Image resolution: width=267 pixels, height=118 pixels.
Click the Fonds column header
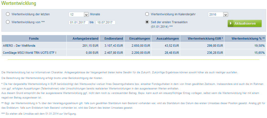(34, 38)
